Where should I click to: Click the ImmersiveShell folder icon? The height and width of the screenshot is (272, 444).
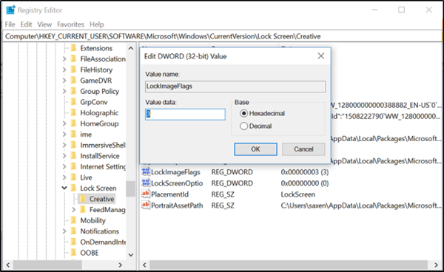point(73,144)
